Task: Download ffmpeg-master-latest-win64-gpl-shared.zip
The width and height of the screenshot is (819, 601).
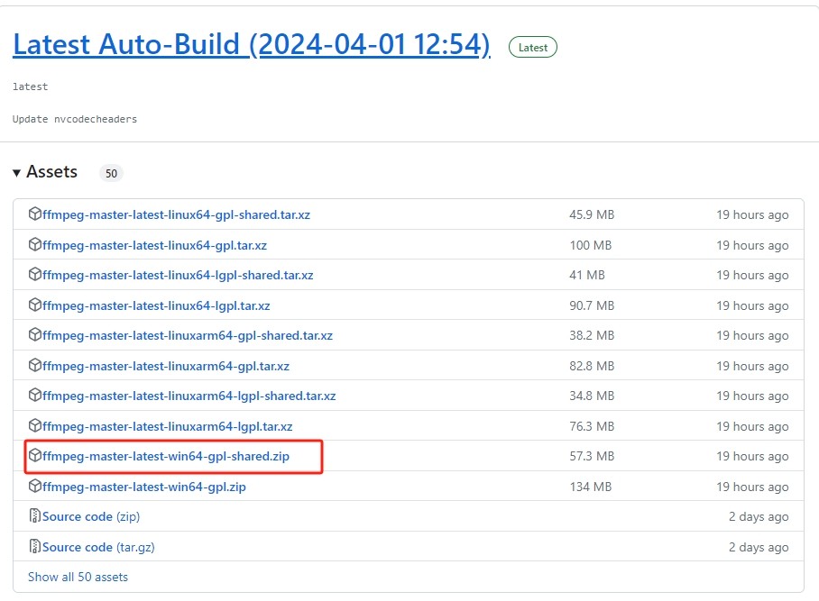Action: pos(166,457)
